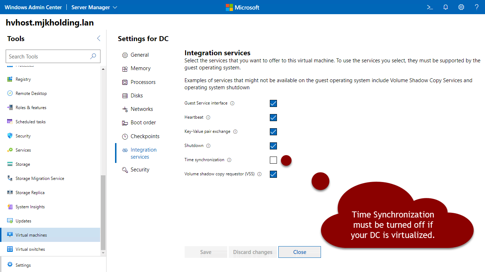Click the Roles & features icon

point(10,108)
